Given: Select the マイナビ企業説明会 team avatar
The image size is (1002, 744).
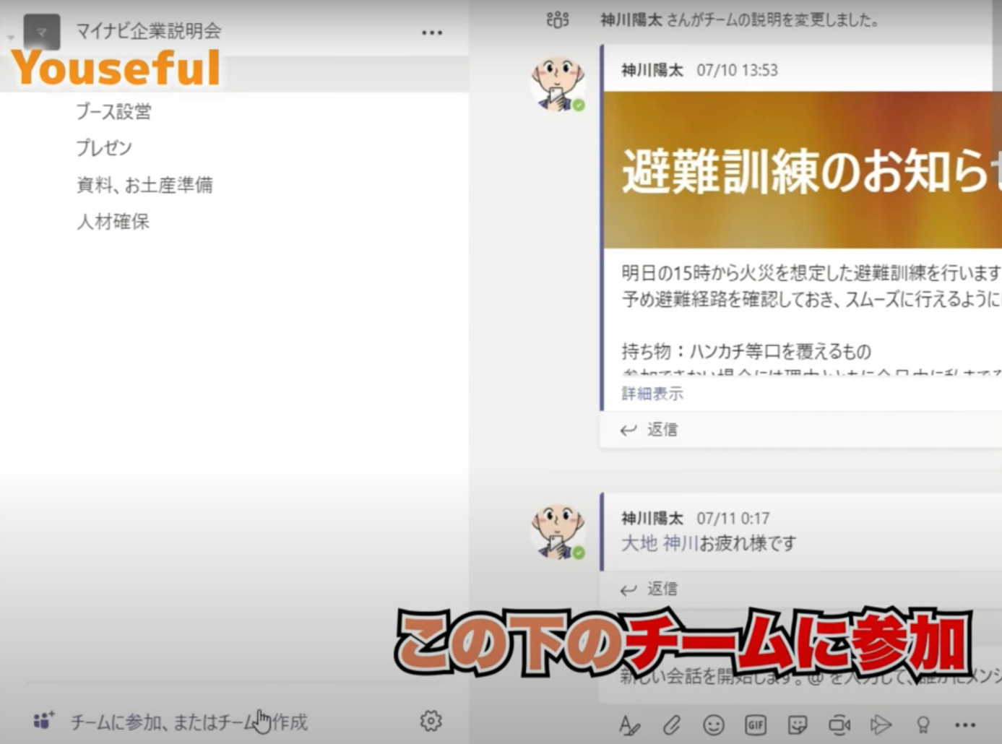Looking at the screenshot, I should [41, 32].
